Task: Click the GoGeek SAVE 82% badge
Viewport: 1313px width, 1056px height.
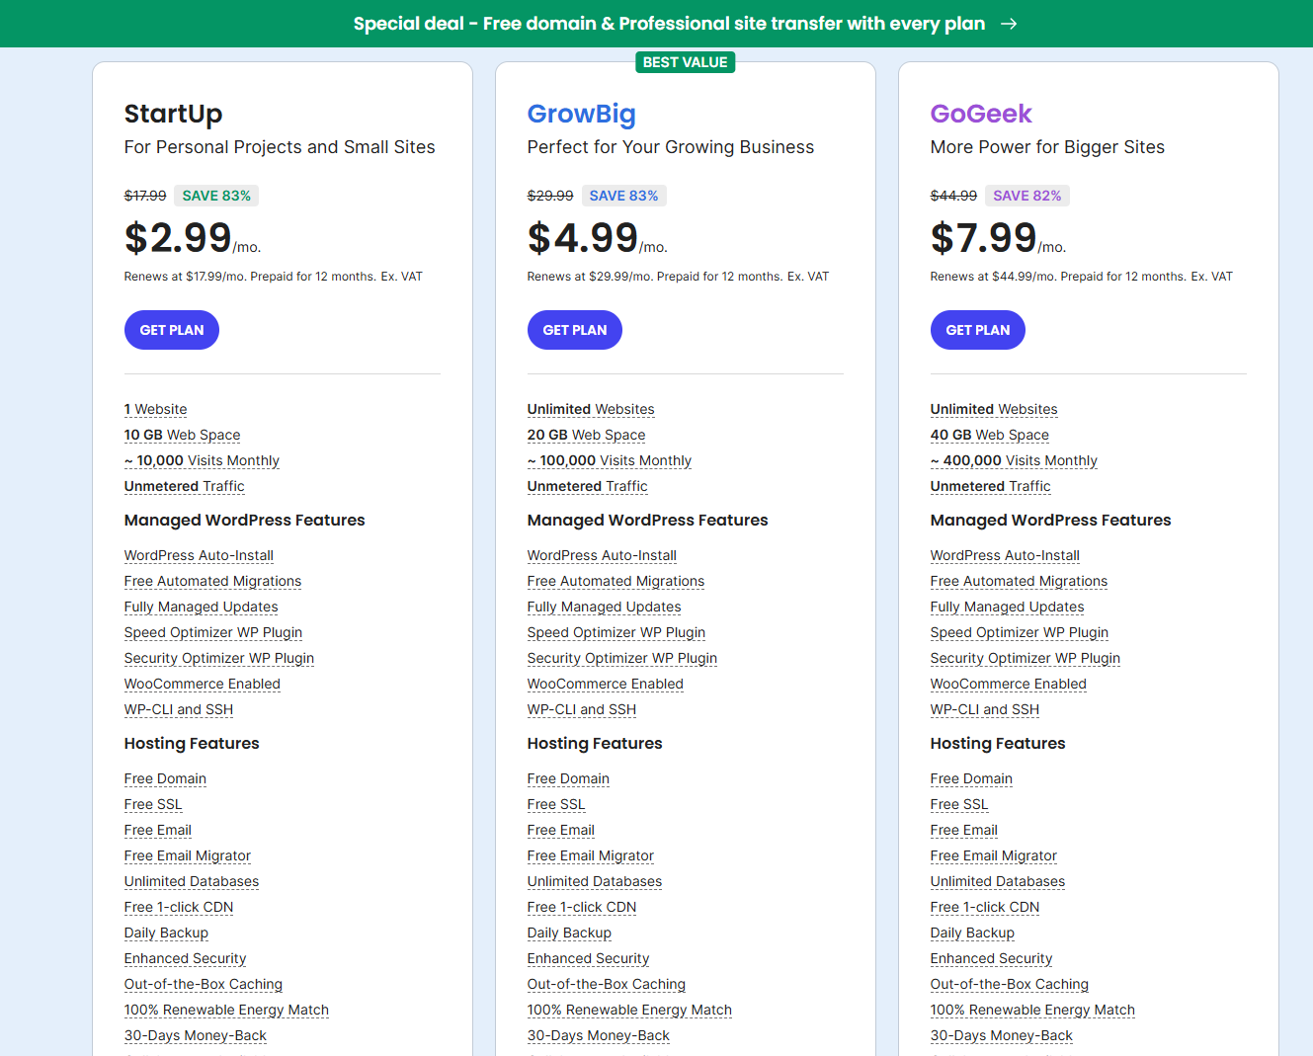Action: click(x=1026, y=196)
